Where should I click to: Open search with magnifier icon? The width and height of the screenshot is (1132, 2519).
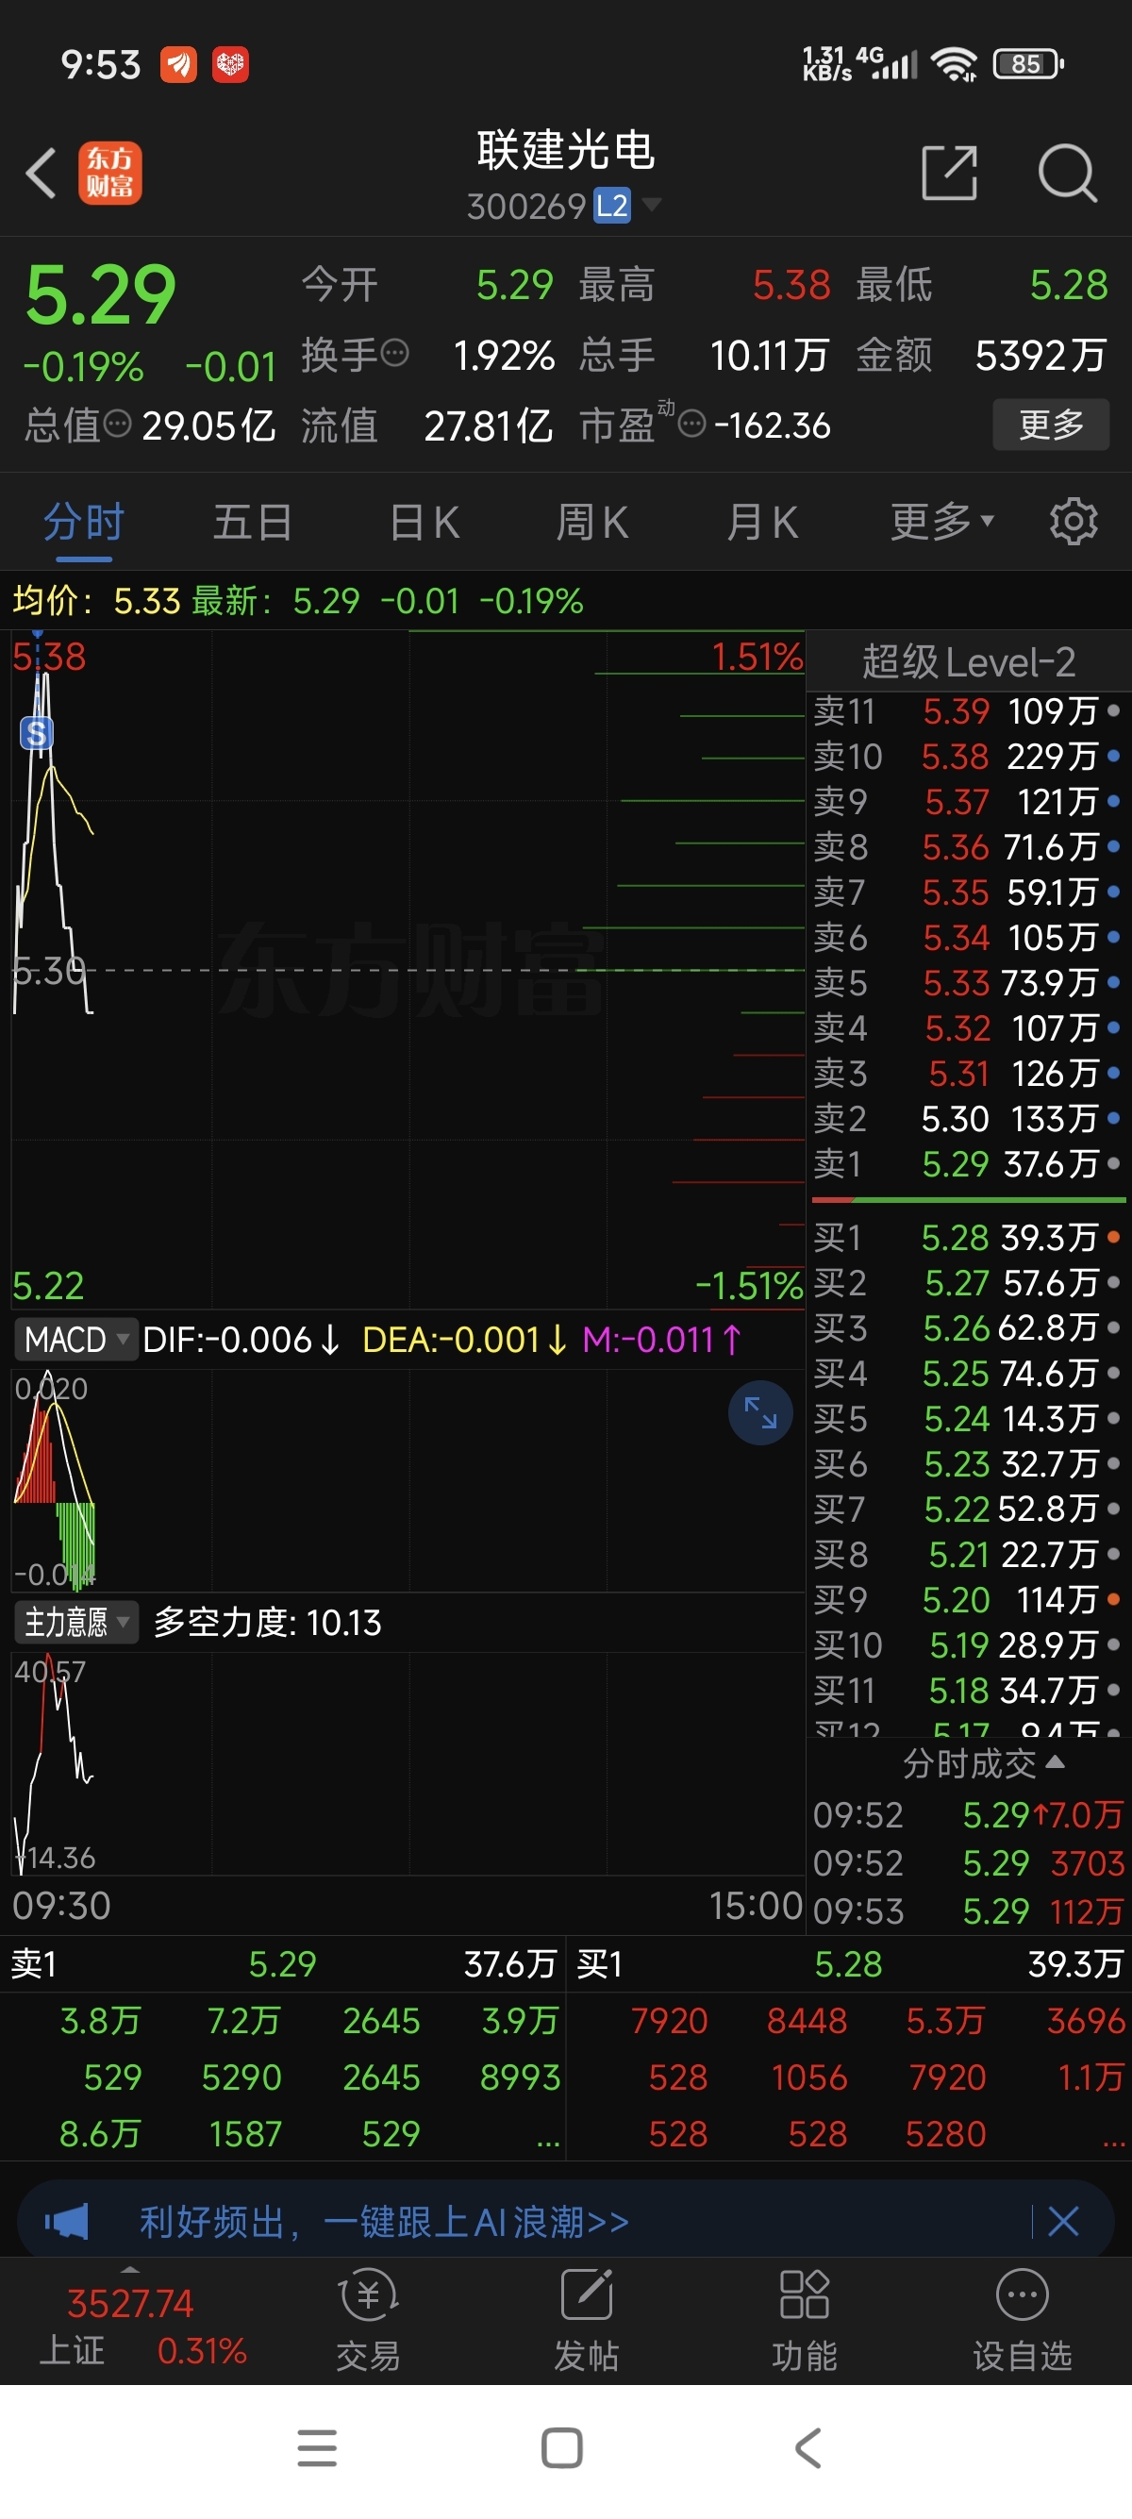[1068, 173]
